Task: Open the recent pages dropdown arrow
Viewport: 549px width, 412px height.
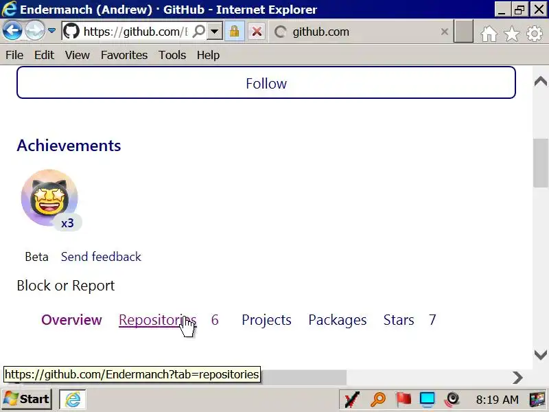Action: (x=52, y=31)
